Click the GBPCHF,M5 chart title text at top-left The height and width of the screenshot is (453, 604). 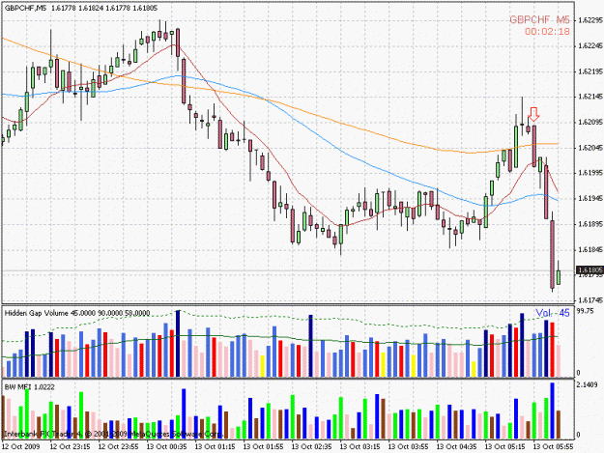(x=23, y=8)
